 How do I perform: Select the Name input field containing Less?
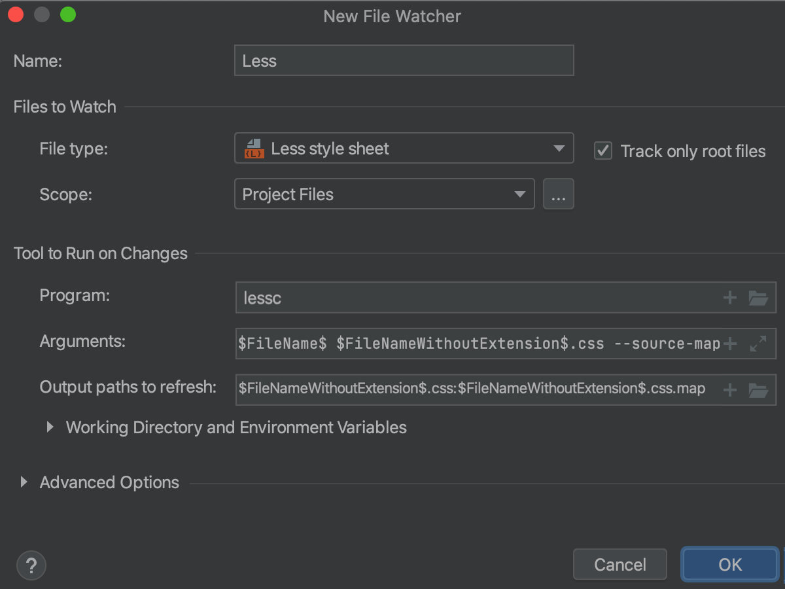(404, 60)
